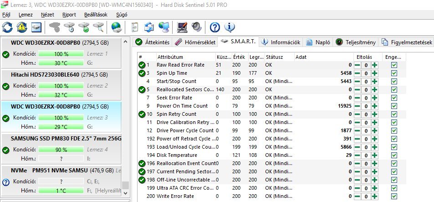Click green check icon of Samsung SSD PM830

coord(5,150)
